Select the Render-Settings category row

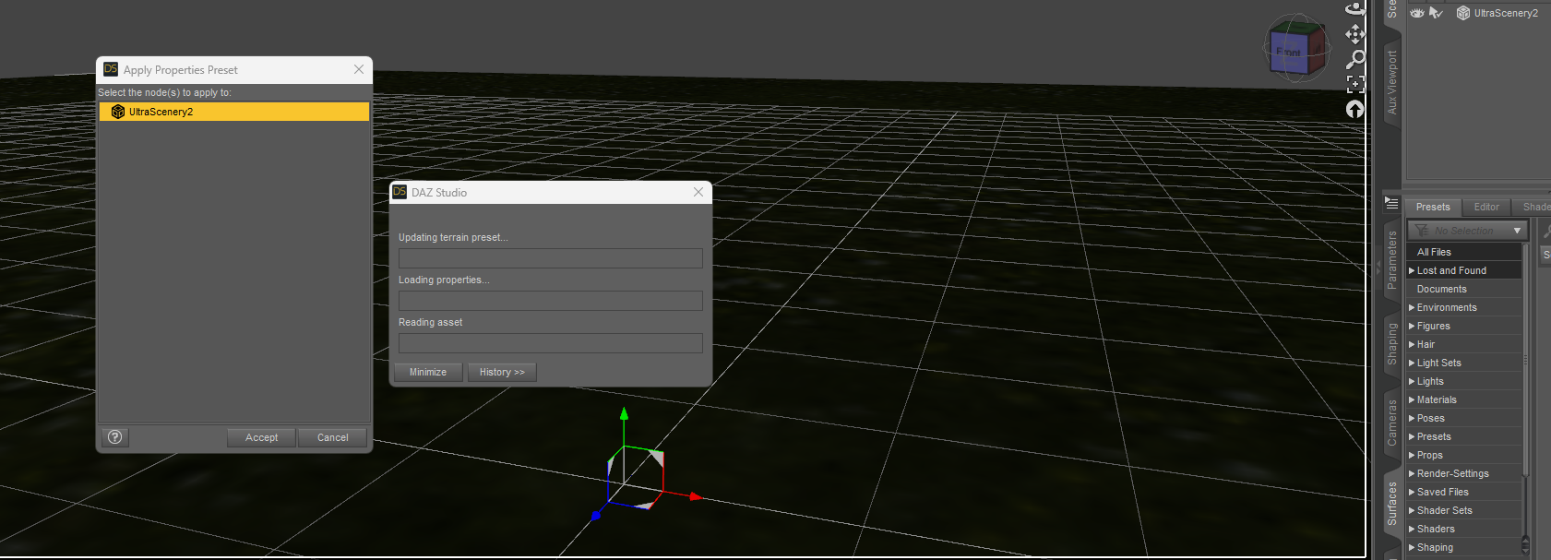coord(1464,473)
